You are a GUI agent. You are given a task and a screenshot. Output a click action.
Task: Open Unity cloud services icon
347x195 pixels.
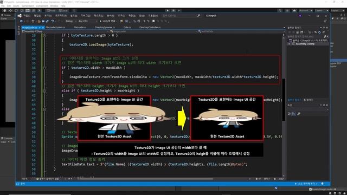pyautogui.click(x=294, y=10)
